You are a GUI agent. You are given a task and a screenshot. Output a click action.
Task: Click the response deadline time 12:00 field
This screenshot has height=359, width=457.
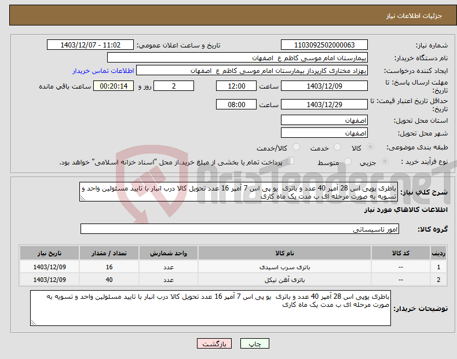click(236, 86)
